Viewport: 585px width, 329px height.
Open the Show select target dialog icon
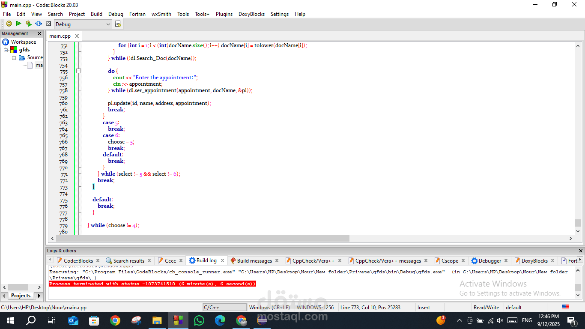pyautogui.click(x=118, y=24)
